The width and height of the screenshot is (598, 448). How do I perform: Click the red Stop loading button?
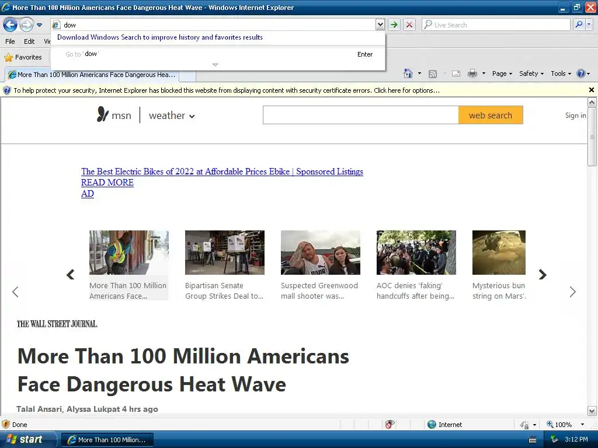409,24
